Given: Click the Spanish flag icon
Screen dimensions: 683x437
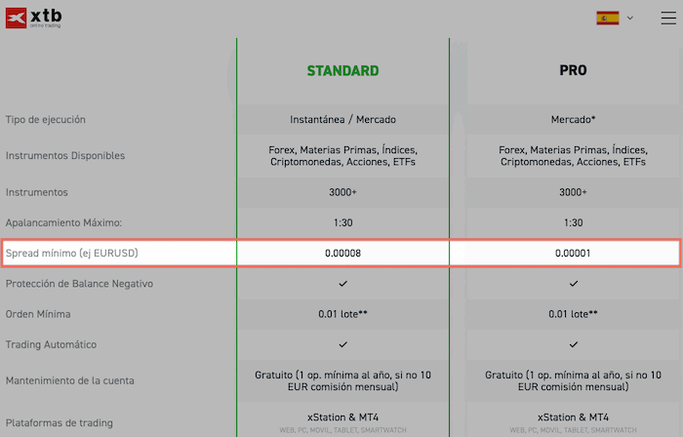Looking at the screenshot, I should click(608, 18).
